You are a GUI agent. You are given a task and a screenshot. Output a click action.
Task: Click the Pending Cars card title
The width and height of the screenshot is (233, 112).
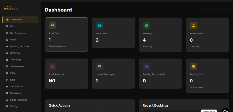point(197,74)
